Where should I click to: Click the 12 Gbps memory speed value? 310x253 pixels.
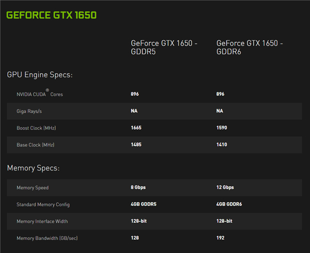coord(225,187)
